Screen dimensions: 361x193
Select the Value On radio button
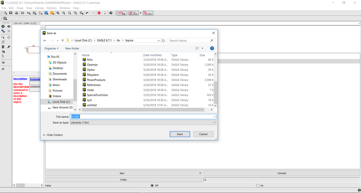pyautogui.click(x=258, y=185)
